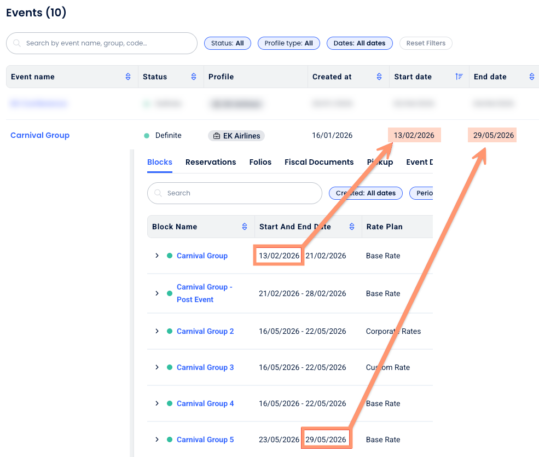Screen dimensions: 539x457
Task: Open the Status: All filter
Action: coord(227,43)
